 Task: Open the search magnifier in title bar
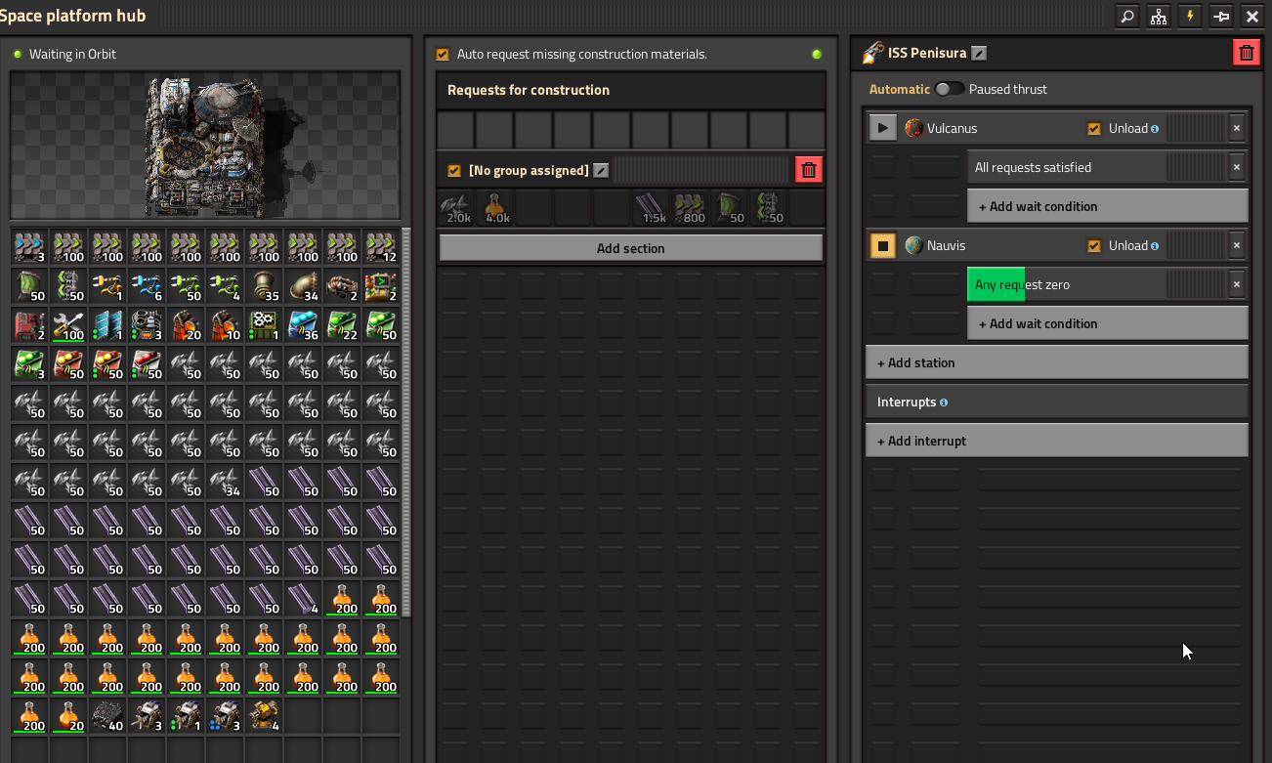click(1127, 17)
